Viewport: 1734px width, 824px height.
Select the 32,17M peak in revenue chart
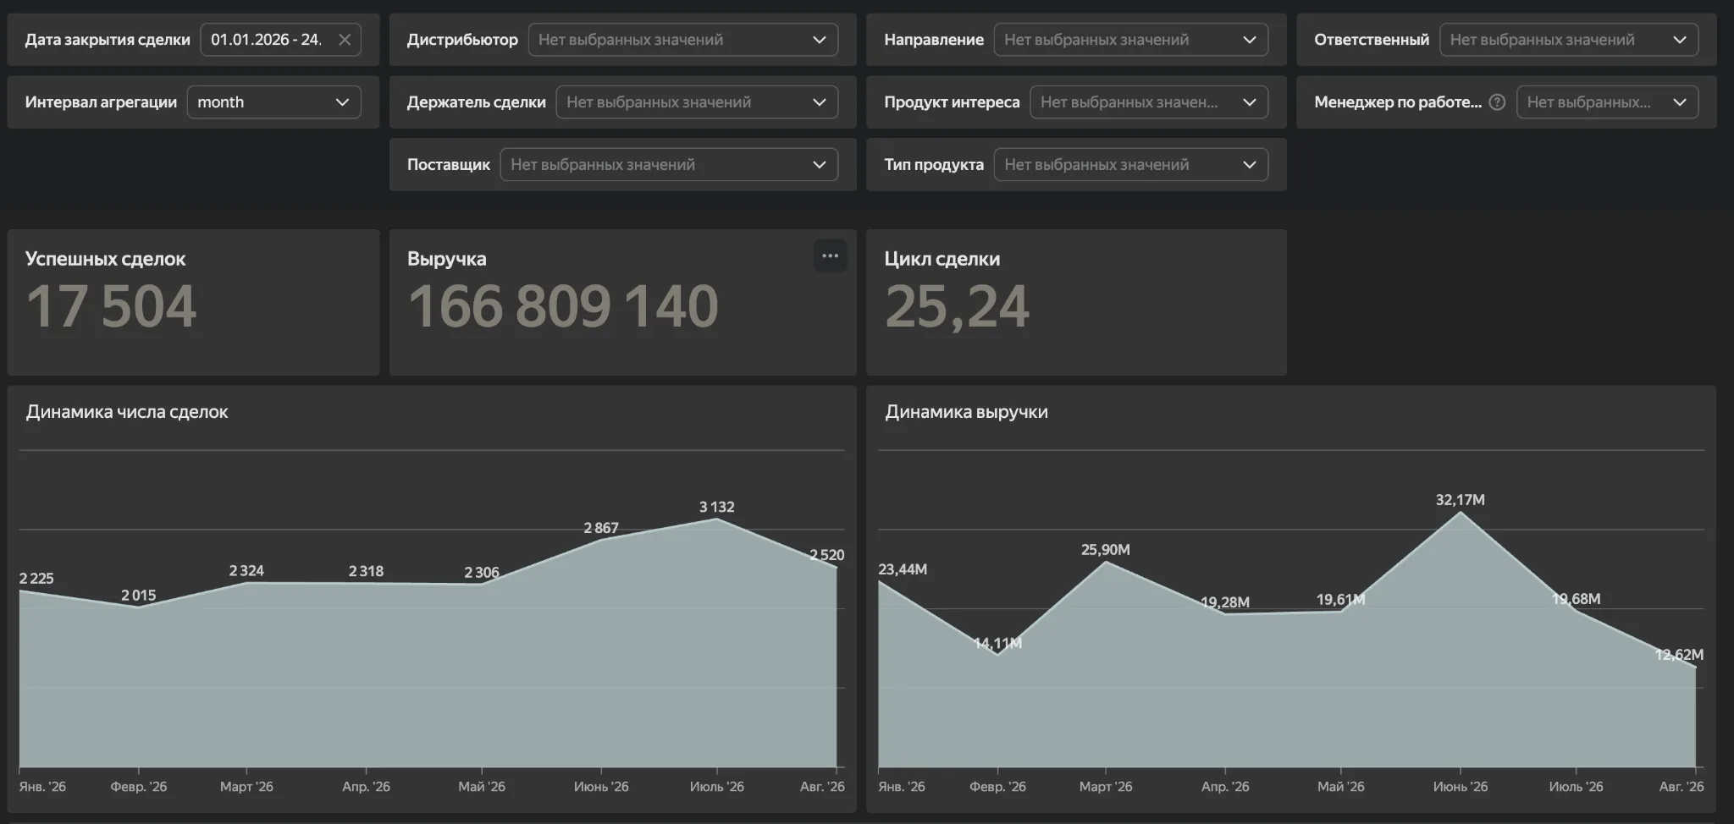click(1461, 512)
